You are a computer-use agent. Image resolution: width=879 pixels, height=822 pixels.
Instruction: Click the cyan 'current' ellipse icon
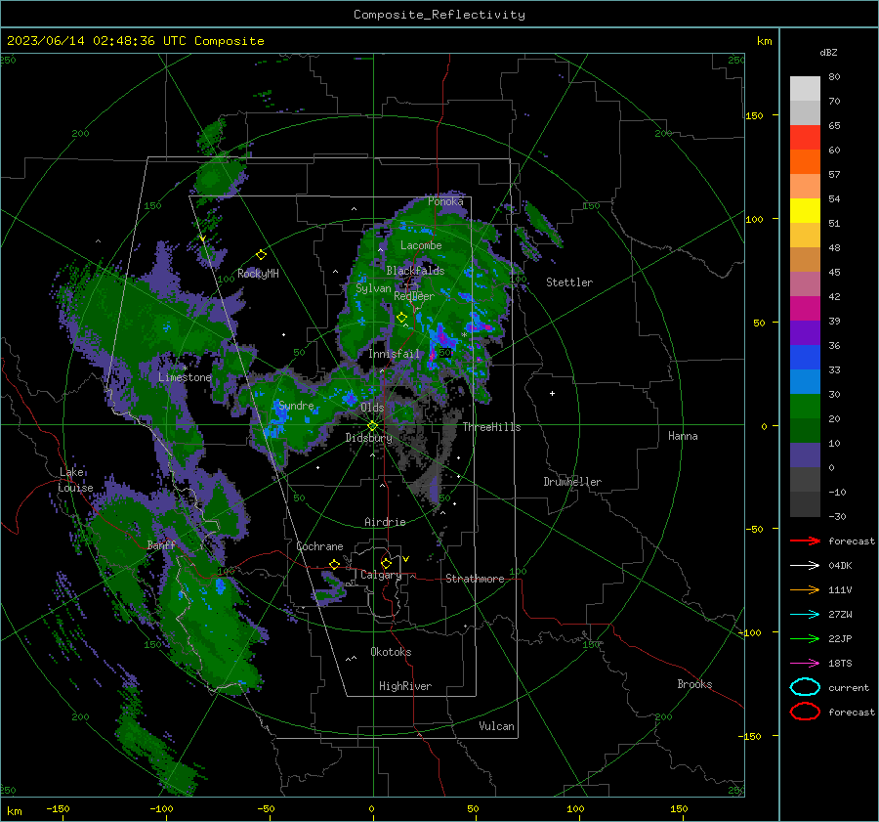(x=805, y=687)
